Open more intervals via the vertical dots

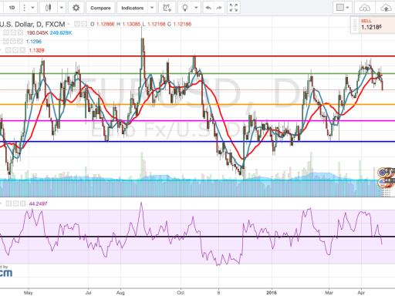tap(24, 8)
